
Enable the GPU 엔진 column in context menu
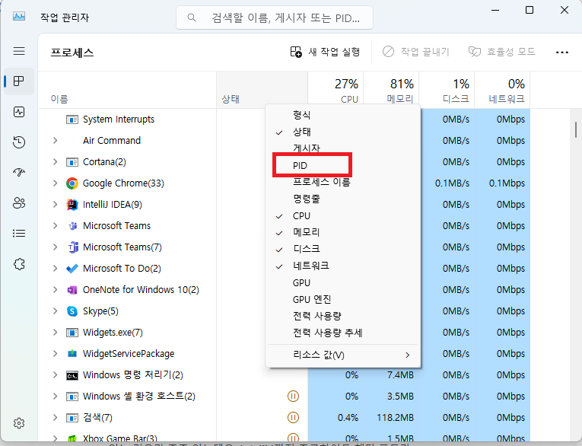coord(343,299)
